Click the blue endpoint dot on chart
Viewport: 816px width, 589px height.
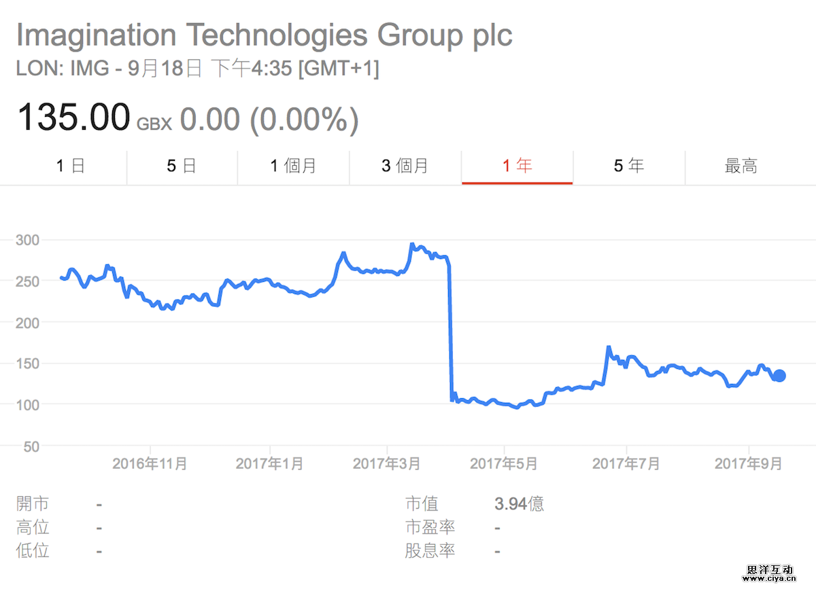point(779,376)
